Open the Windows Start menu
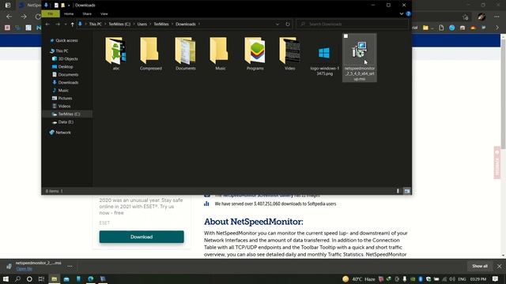Image resolution: width=506 pixels, height=284 pixels. click(6, 278)
